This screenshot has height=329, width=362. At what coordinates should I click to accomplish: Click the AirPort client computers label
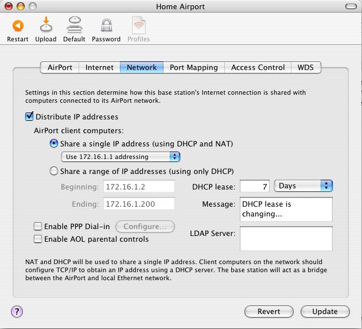pyautogui.click(x=79, y=130)
